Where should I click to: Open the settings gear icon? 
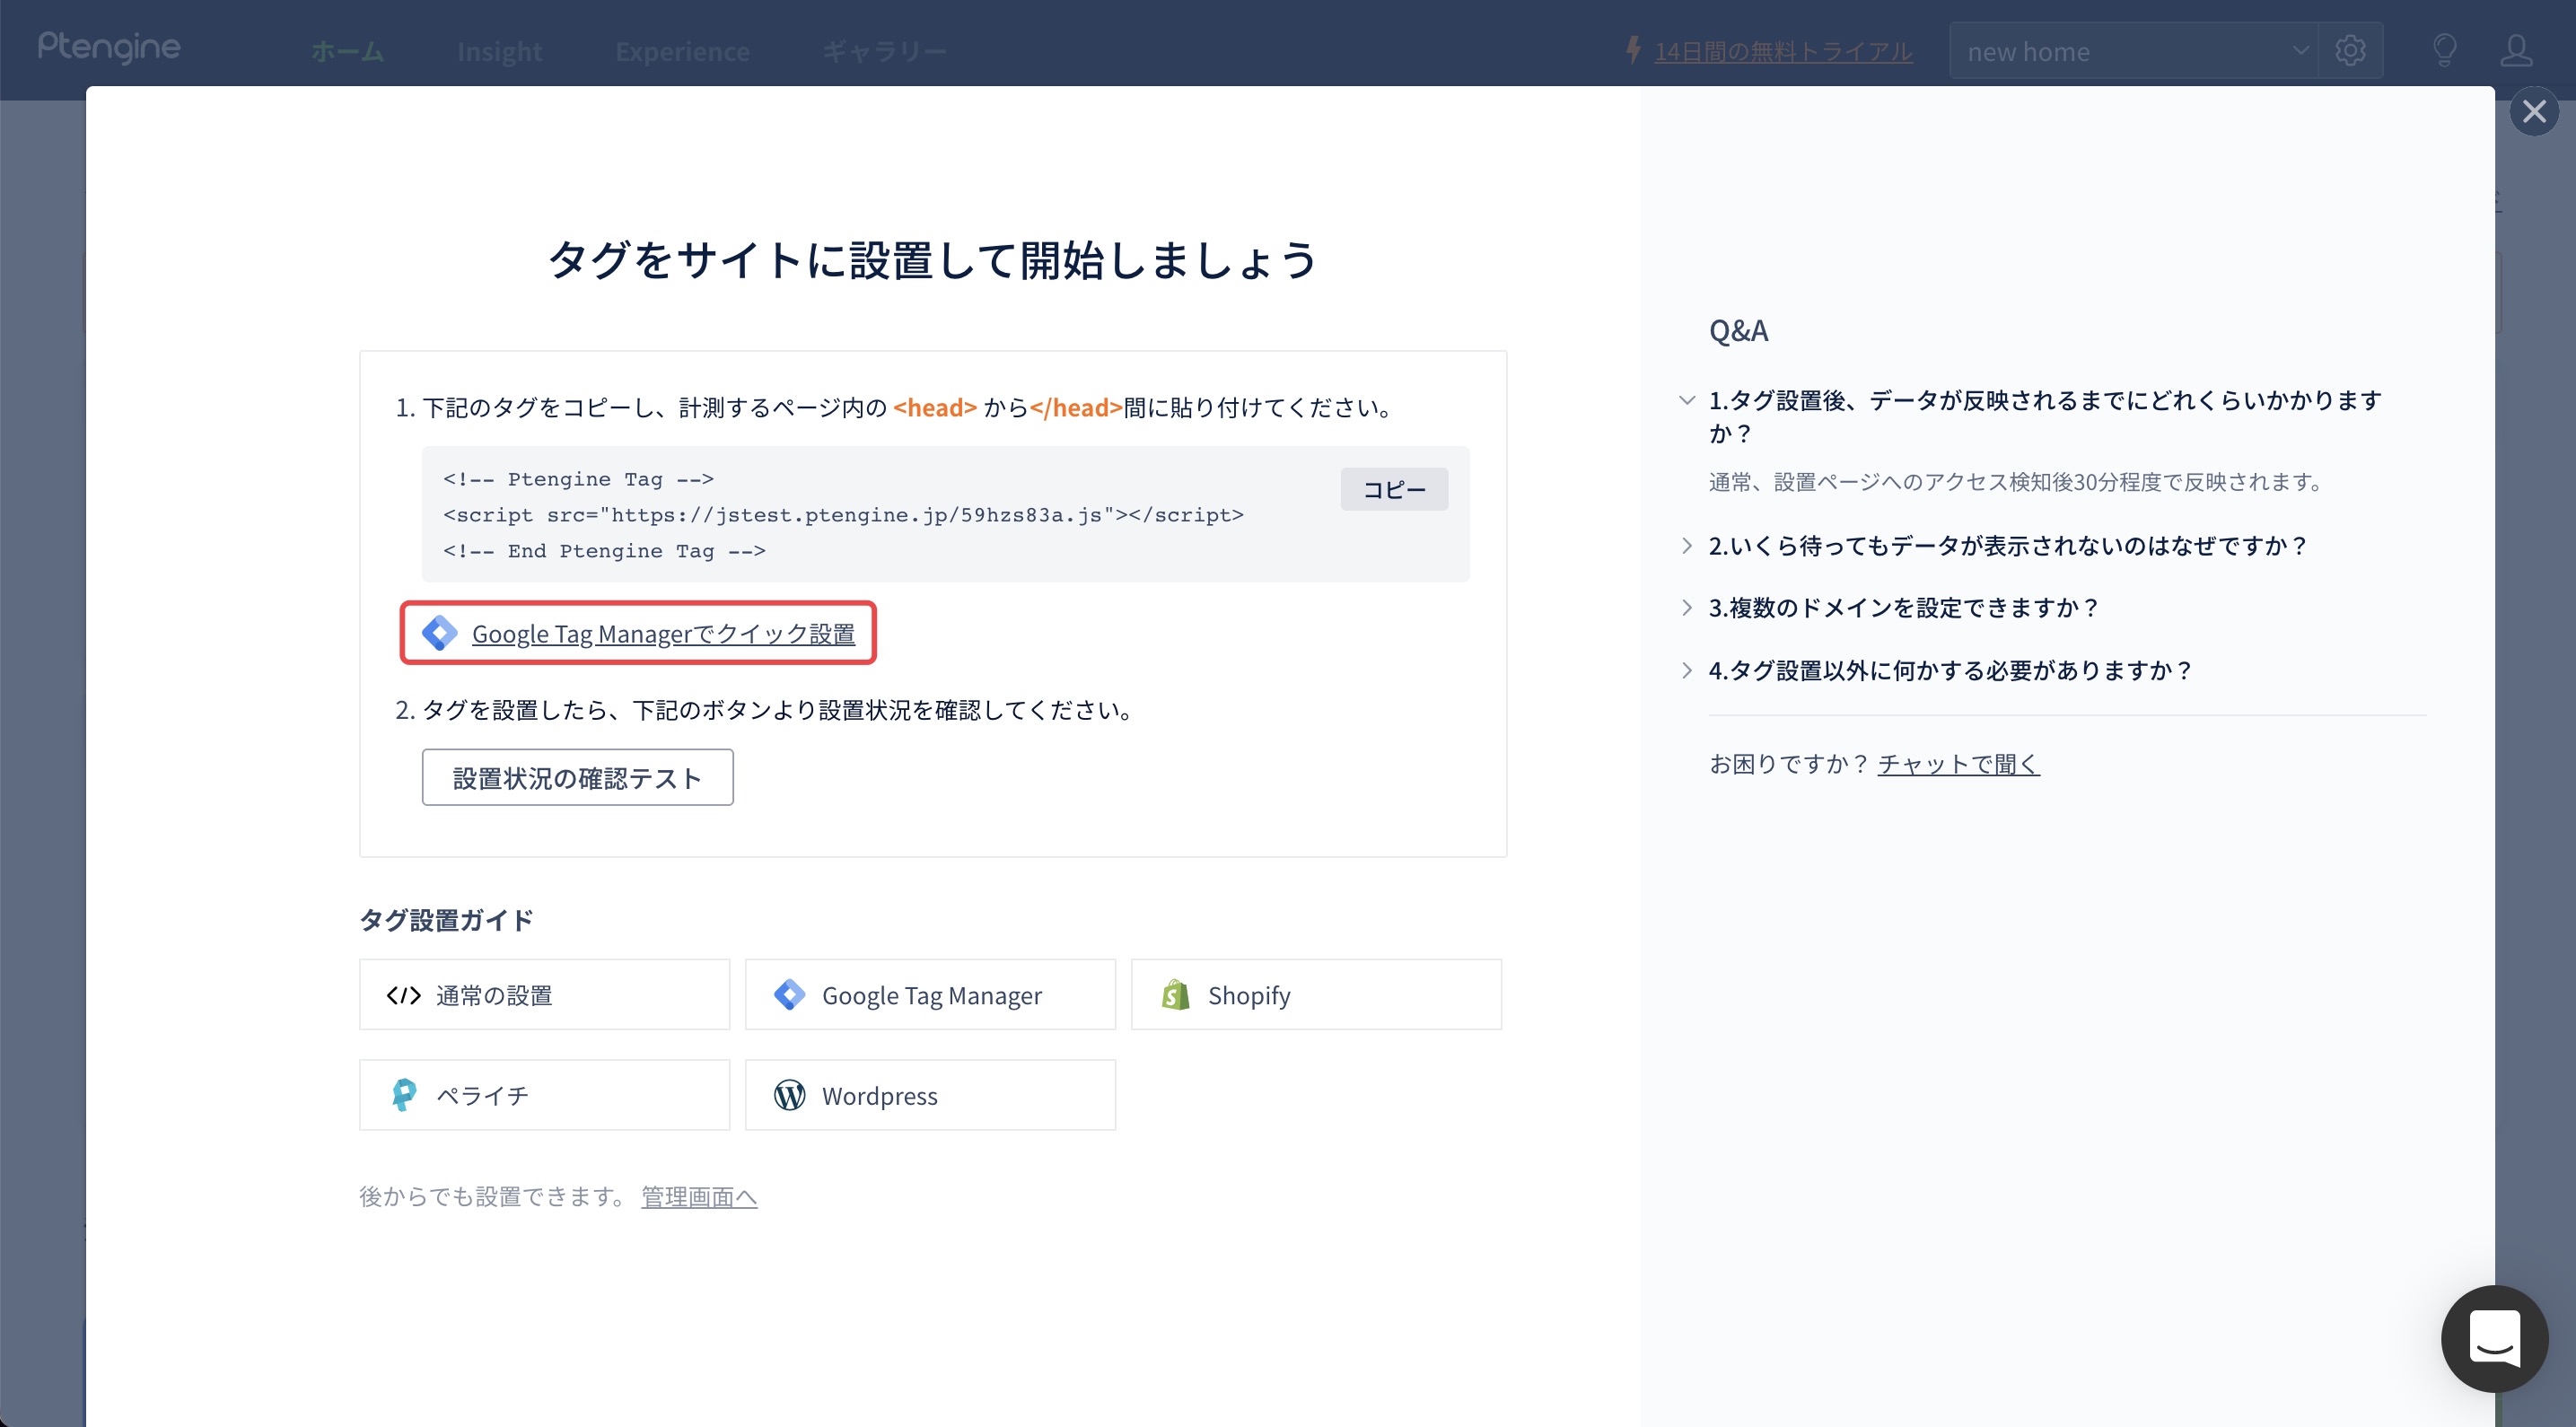[x=2350, y=50]
